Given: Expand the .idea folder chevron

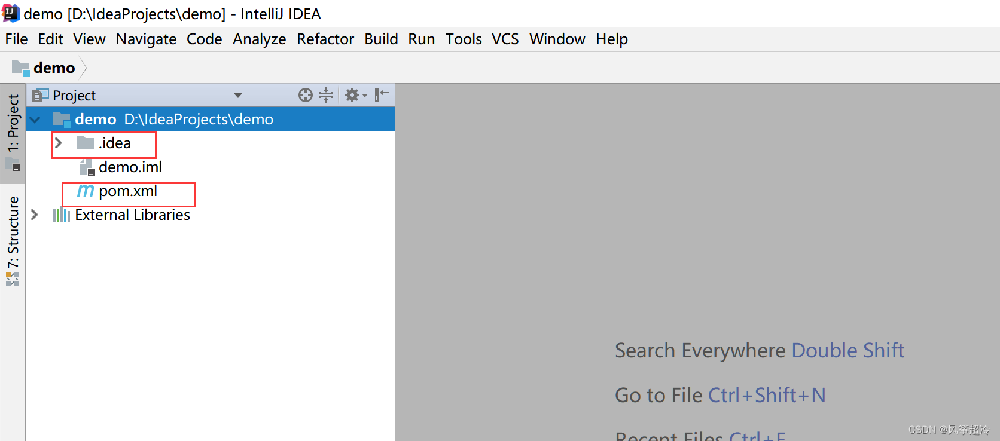Looking at the screenshot, I should point(59,143).
